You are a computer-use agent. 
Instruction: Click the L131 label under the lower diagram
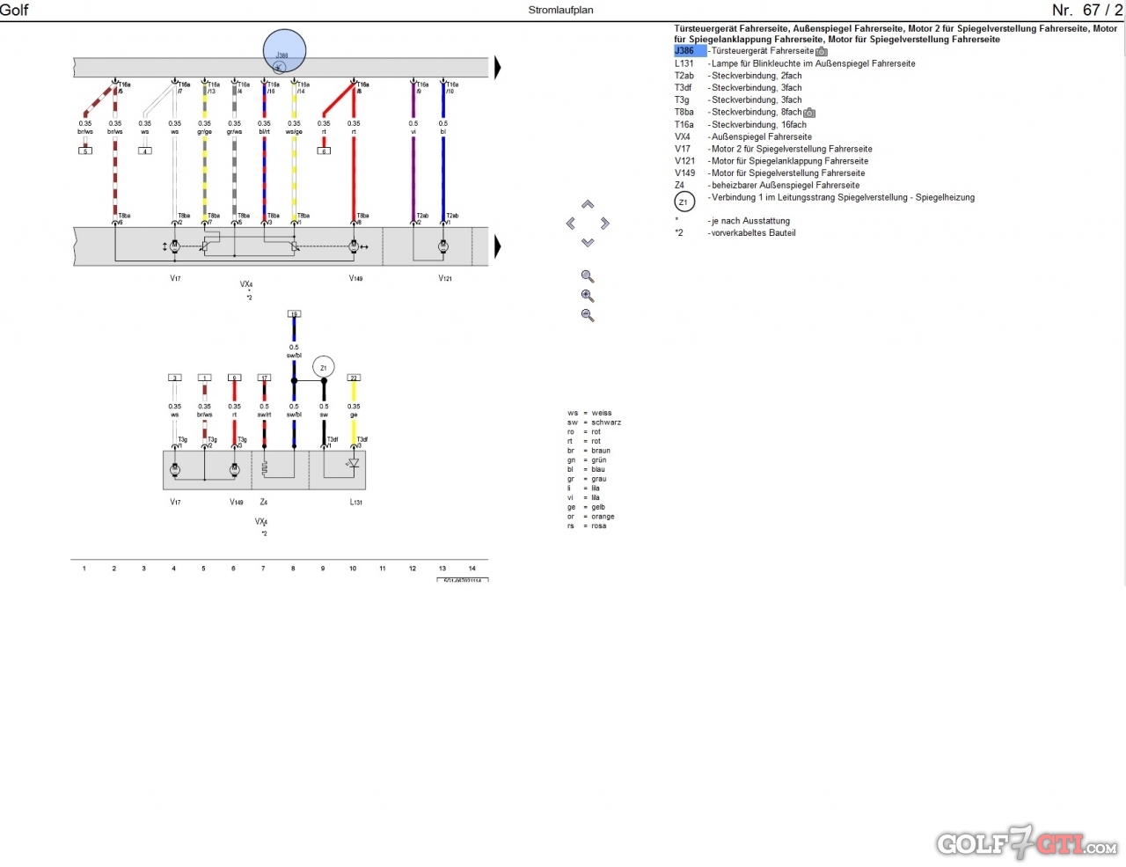pyautogui.click(x=355, y=503)
